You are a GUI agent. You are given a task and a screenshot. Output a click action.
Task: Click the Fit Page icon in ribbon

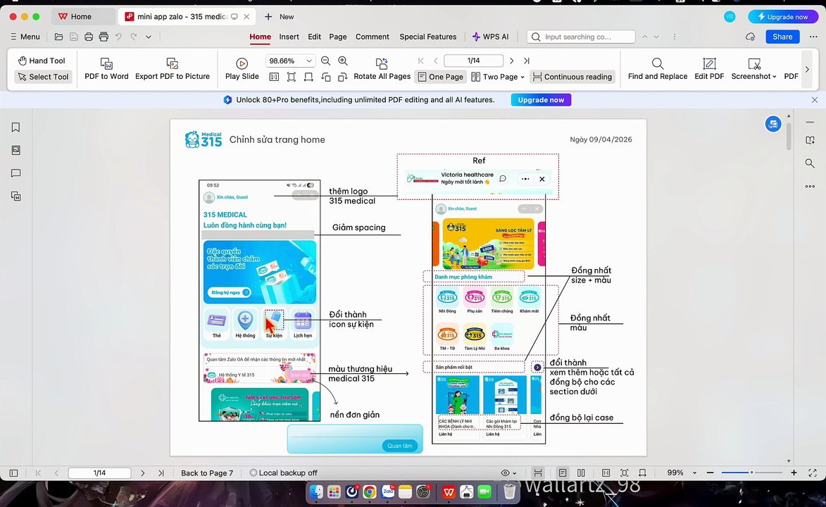(x=292, y=77)
